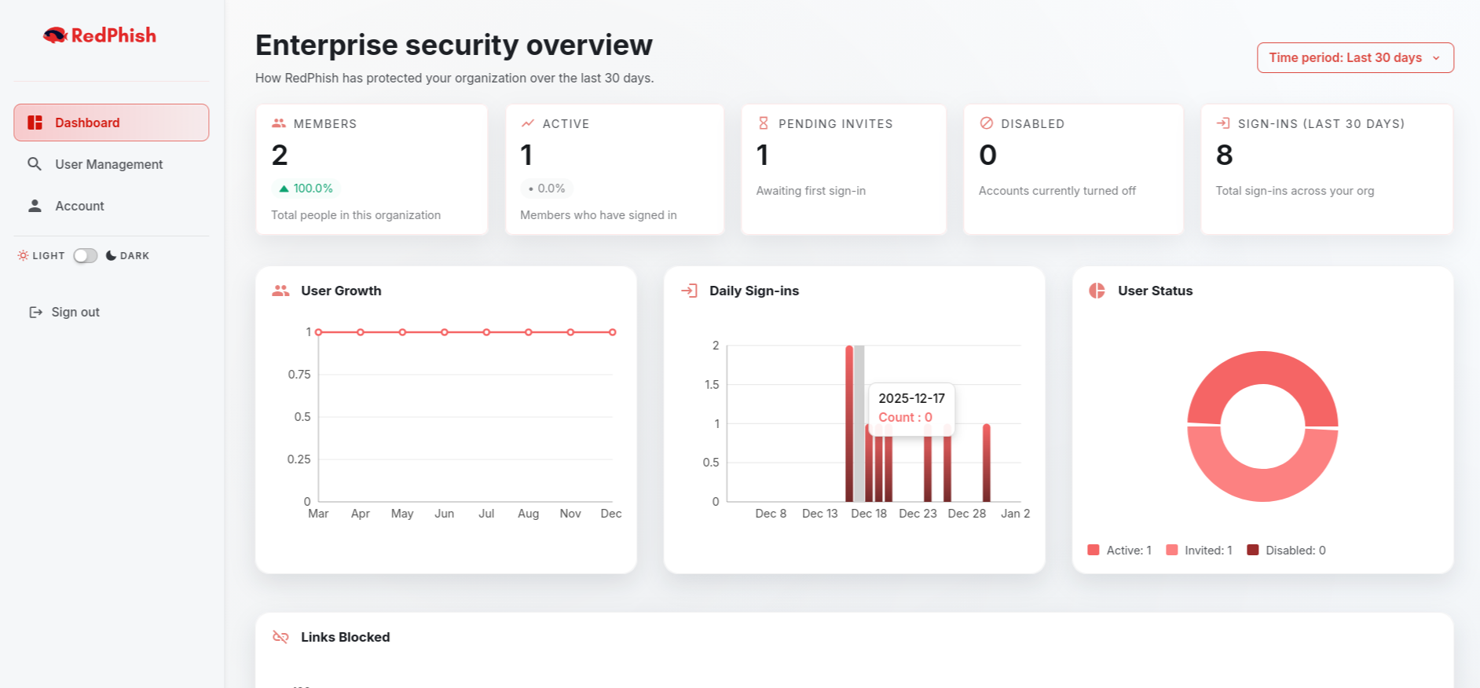Click the chevron in Time period selector
1480x688 pixels.
coord(1436,58)
